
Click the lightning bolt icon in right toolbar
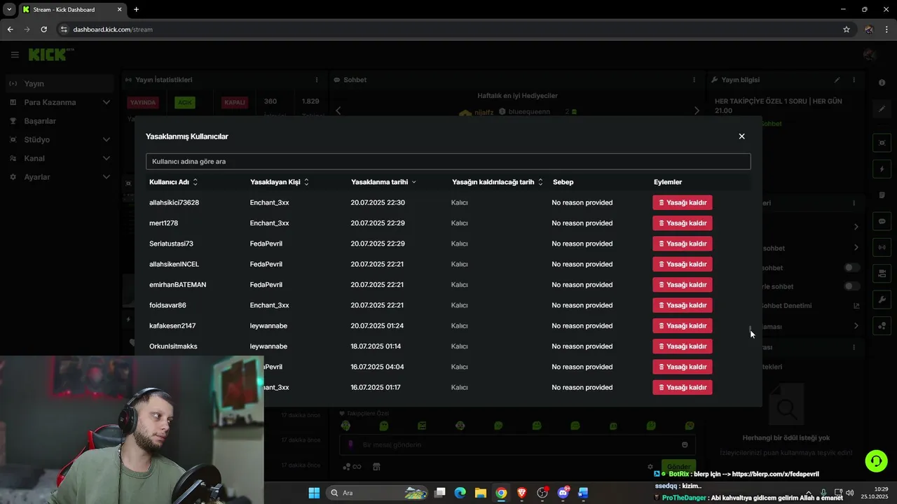[882, 169]
